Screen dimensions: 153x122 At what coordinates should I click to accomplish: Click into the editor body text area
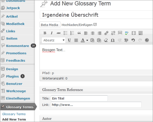(x=96, y=57)
